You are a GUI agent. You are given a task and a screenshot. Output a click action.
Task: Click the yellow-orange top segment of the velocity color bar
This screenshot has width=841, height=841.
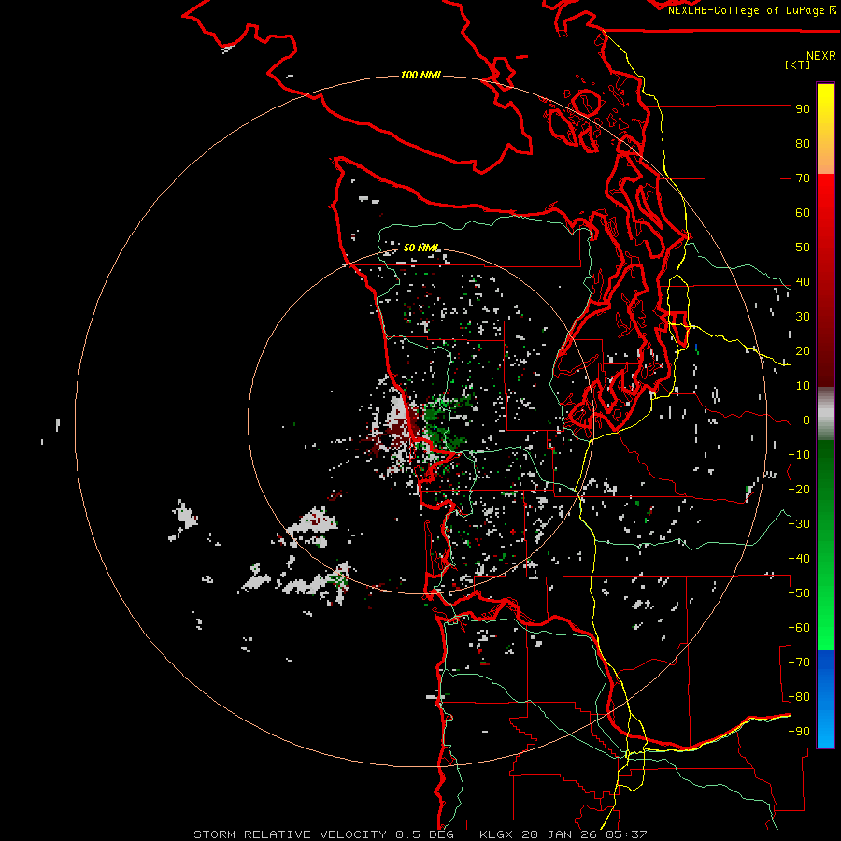[x=825, y=129]
